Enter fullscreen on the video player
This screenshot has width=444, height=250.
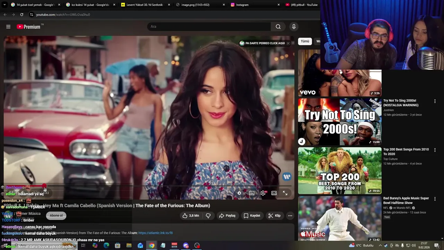pos(285,193)
